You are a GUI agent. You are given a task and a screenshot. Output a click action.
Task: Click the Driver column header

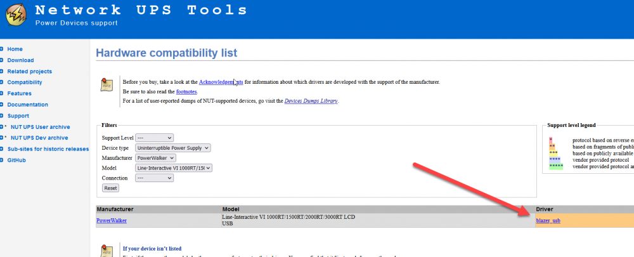click(544, 209)
